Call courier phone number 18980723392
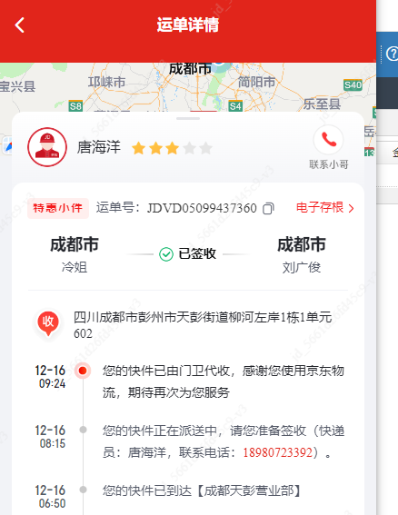The height and width of the screenshot is (515, 398). coord(277,452)
